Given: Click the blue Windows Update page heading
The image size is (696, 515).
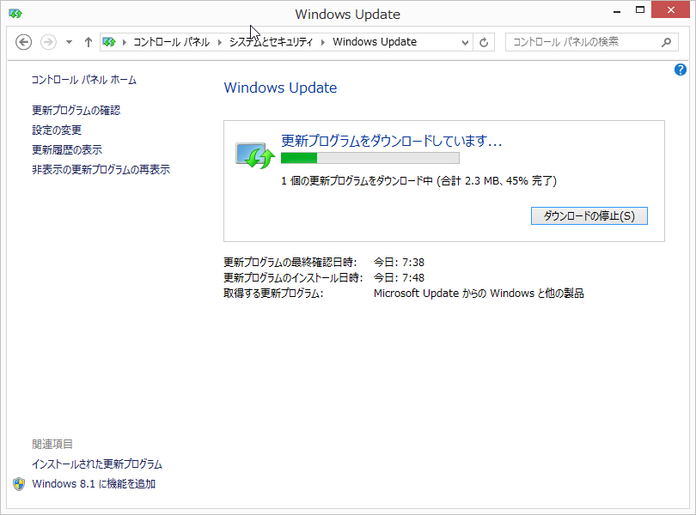Looking at the screenshot, I should coord(280,88).
